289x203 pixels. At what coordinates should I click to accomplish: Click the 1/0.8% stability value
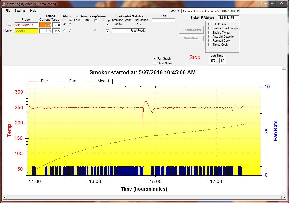[x=118, y=24]
